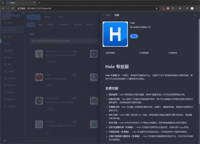
Task: Switch to the 可升级 tab
Action: click(60, 17)
